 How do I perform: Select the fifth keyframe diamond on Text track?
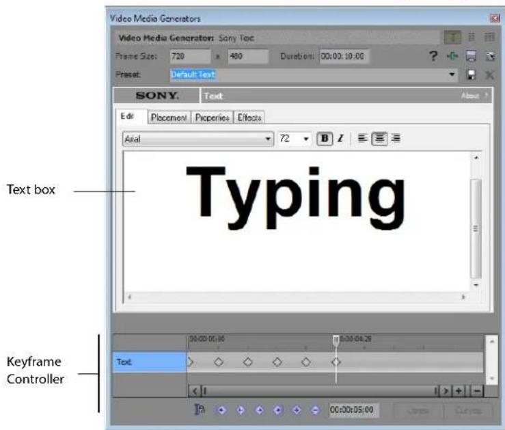306,362
